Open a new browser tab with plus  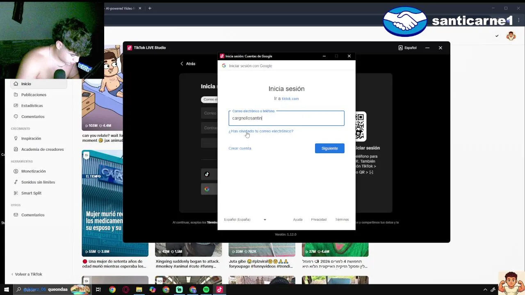point(150,8)
